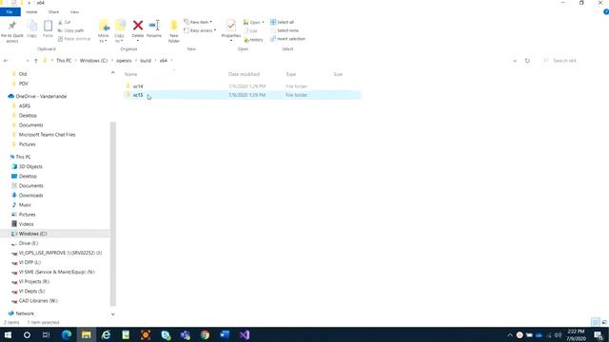Click Invert selection in ribbon
The image size is (609, 342).
287,39
